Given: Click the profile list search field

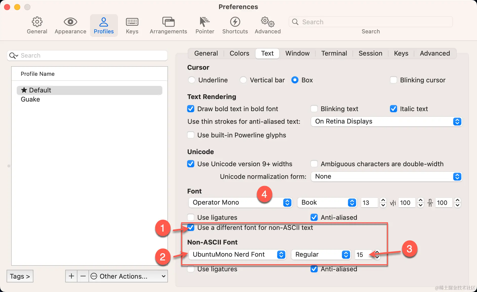Looking at the screenshot, I should coord(87,56).
